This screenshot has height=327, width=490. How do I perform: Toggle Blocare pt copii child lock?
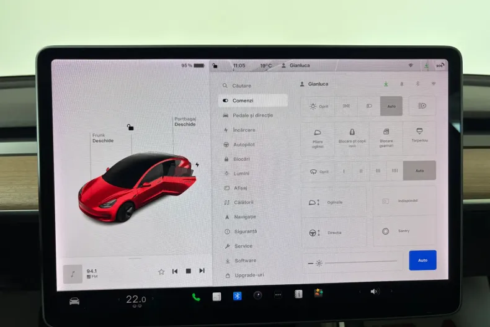pos(352,138)
